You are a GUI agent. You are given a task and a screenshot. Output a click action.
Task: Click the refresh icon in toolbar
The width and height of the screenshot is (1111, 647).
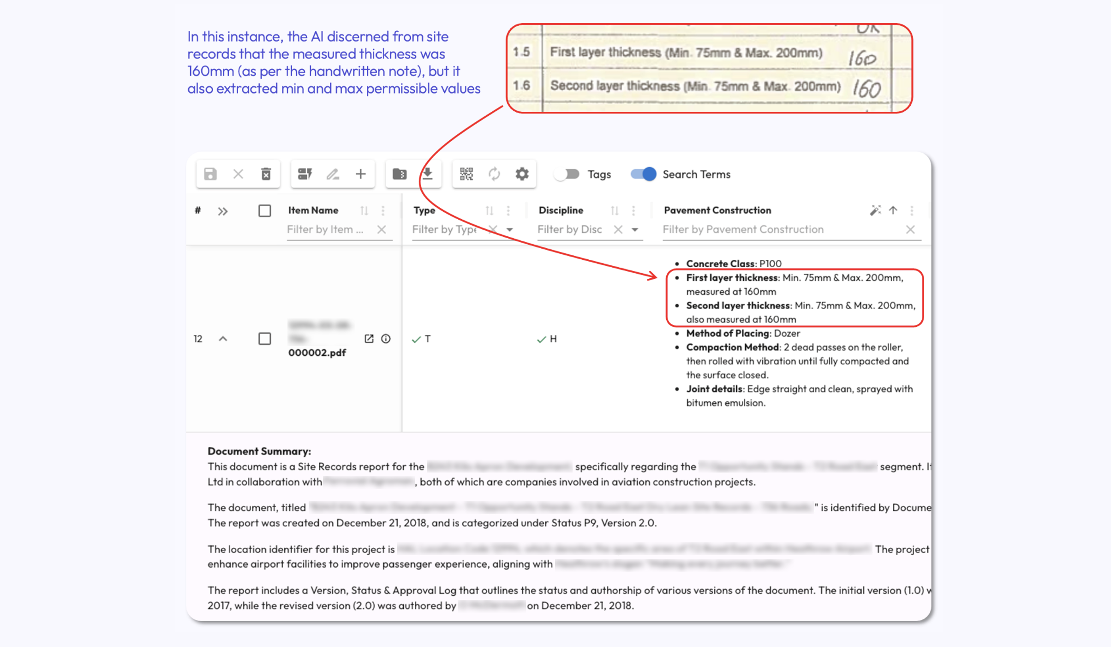(494, 174)
